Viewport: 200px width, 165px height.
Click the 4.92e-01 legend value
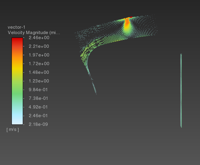[38, 107]
